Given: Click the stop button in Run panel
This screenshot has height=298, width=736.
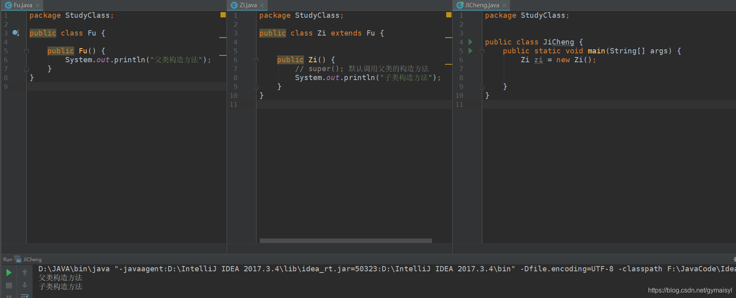Looking at the screenshot, I should click(9, 285).
